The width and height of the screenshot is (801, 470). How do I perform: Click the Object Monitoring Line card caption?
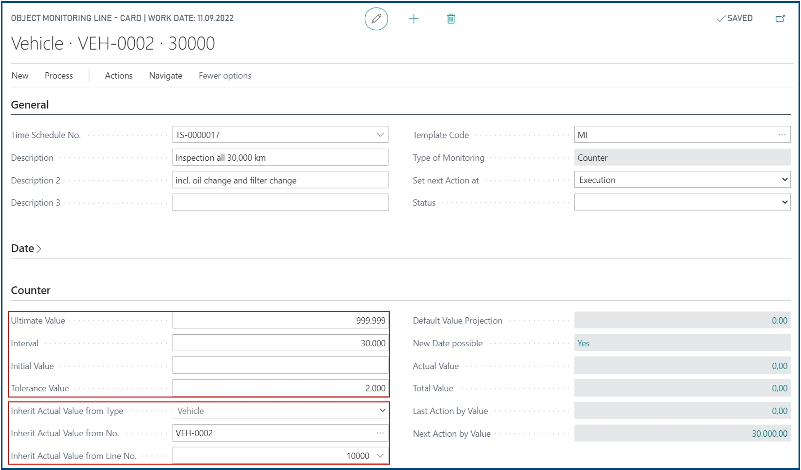coord(122,18)
